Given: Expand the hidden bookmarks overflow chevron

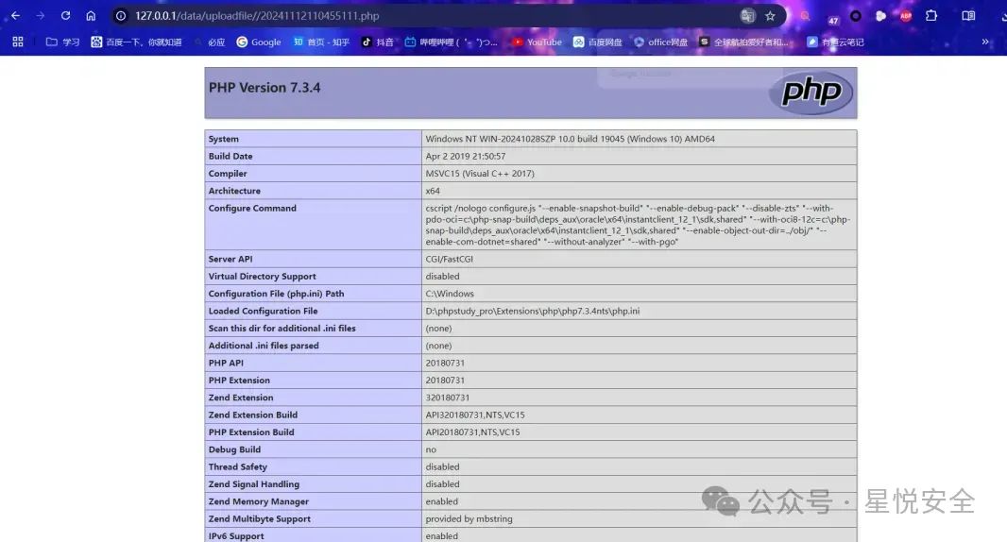Looking at the screenshot, I should coord(984,42).
